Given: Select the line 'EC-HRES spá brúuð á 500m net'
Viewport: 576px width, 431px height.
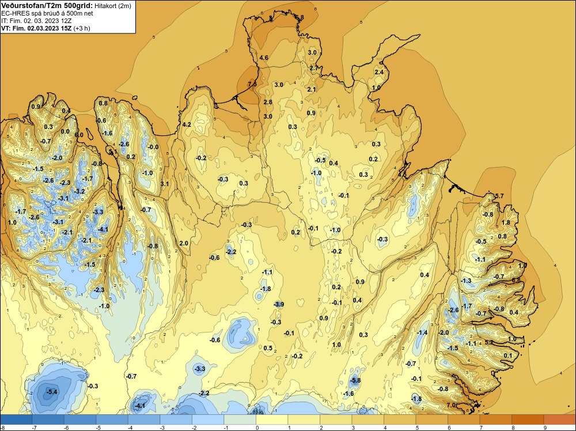Looking at the screenshot, I should tap(47, 13).
